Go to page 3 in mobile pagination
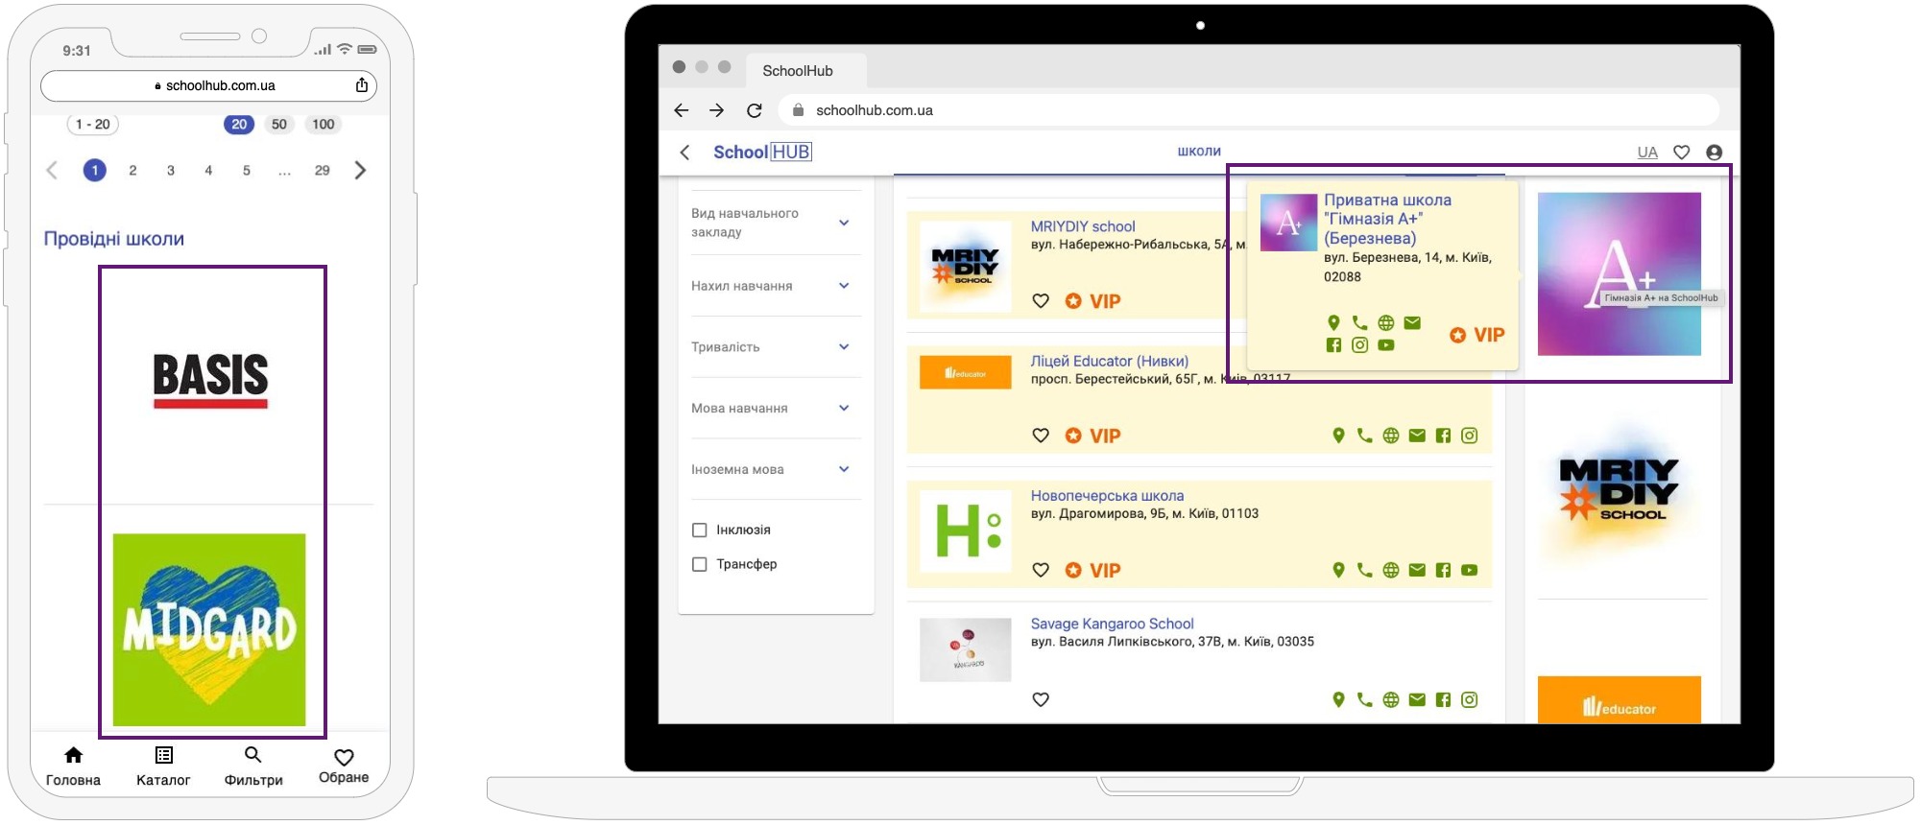Viewport: 1920px width, 825px height. coord(171,171)
